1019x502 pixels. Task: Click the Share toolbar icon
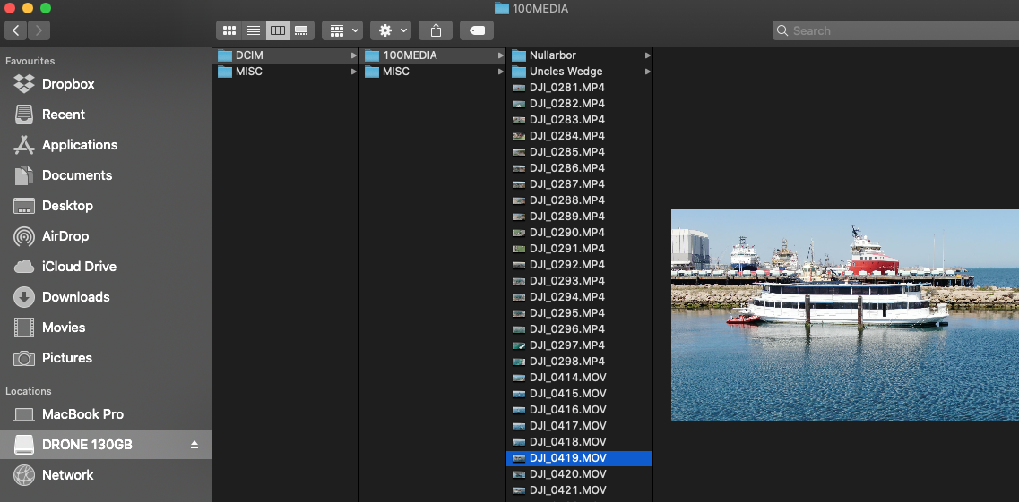[436, 30]
